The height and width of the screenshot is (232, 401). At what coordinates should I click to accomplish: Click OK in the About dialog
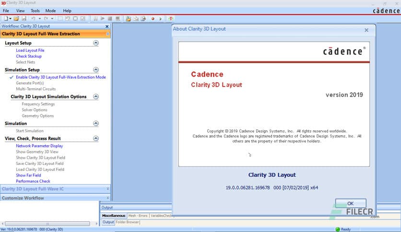351,203
